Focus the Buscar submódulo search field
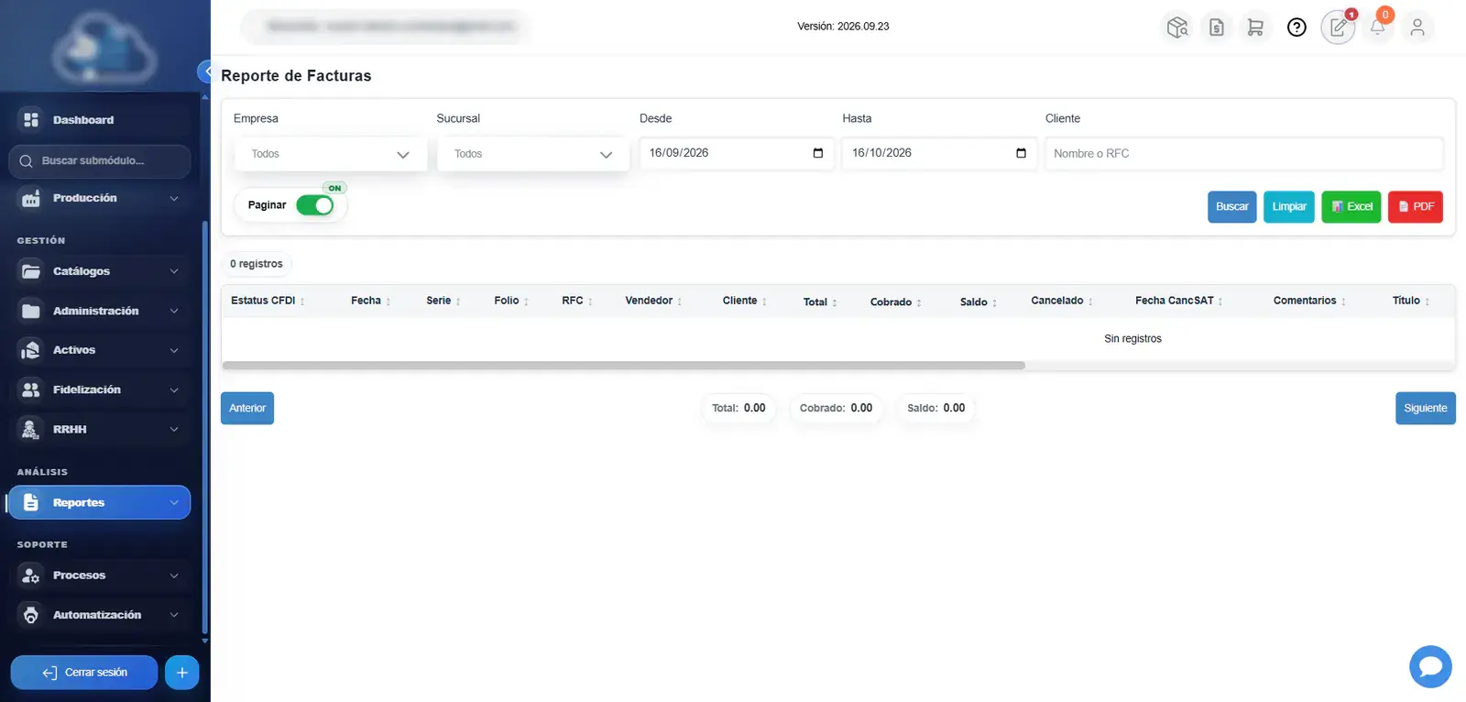Image resolution: width=1466 pixels, height=702 pixels. pyautogui.click(x=100, y=161)
